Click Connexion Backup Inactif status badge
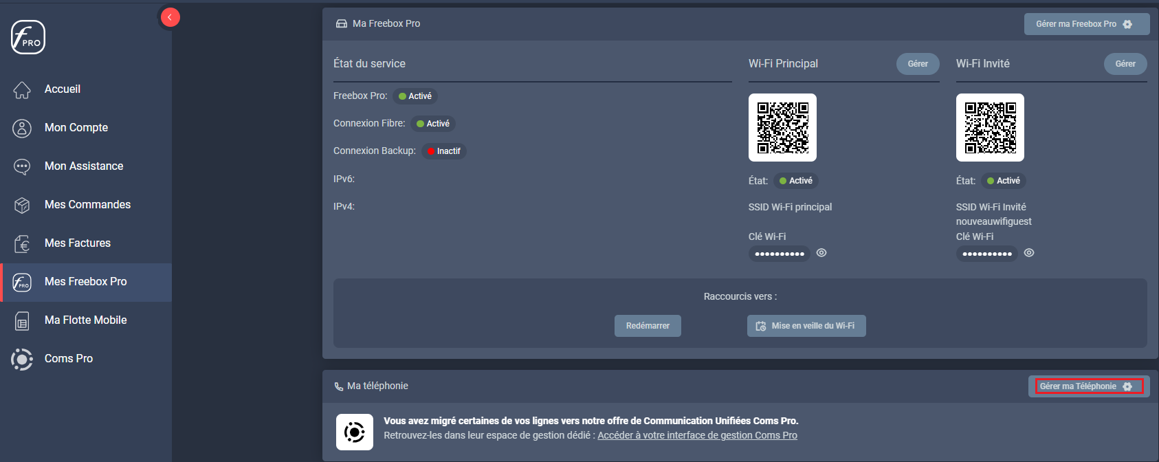The width and height of the screenshot is (1159, 462). tap(444, 151)
